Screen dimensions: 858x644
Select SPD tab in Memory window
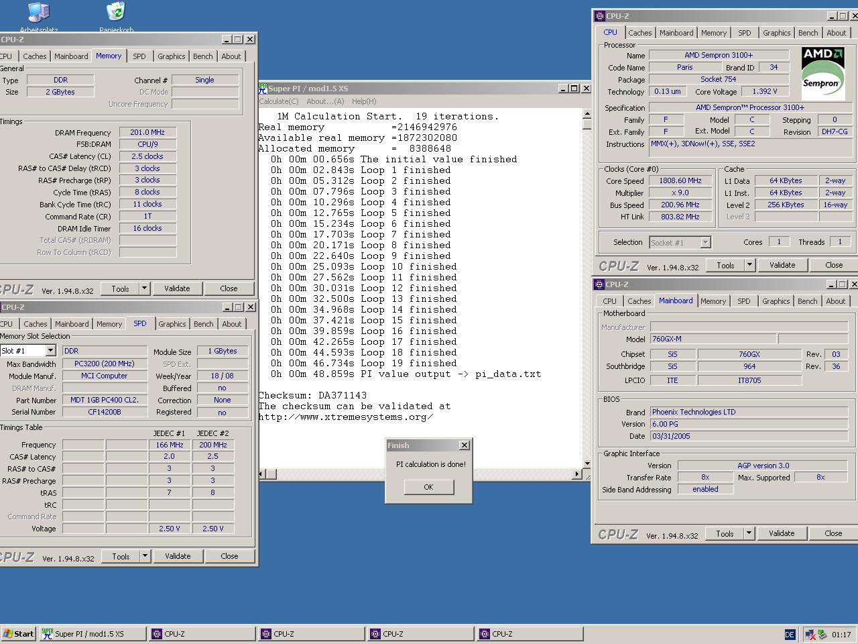tap(139, 56)
